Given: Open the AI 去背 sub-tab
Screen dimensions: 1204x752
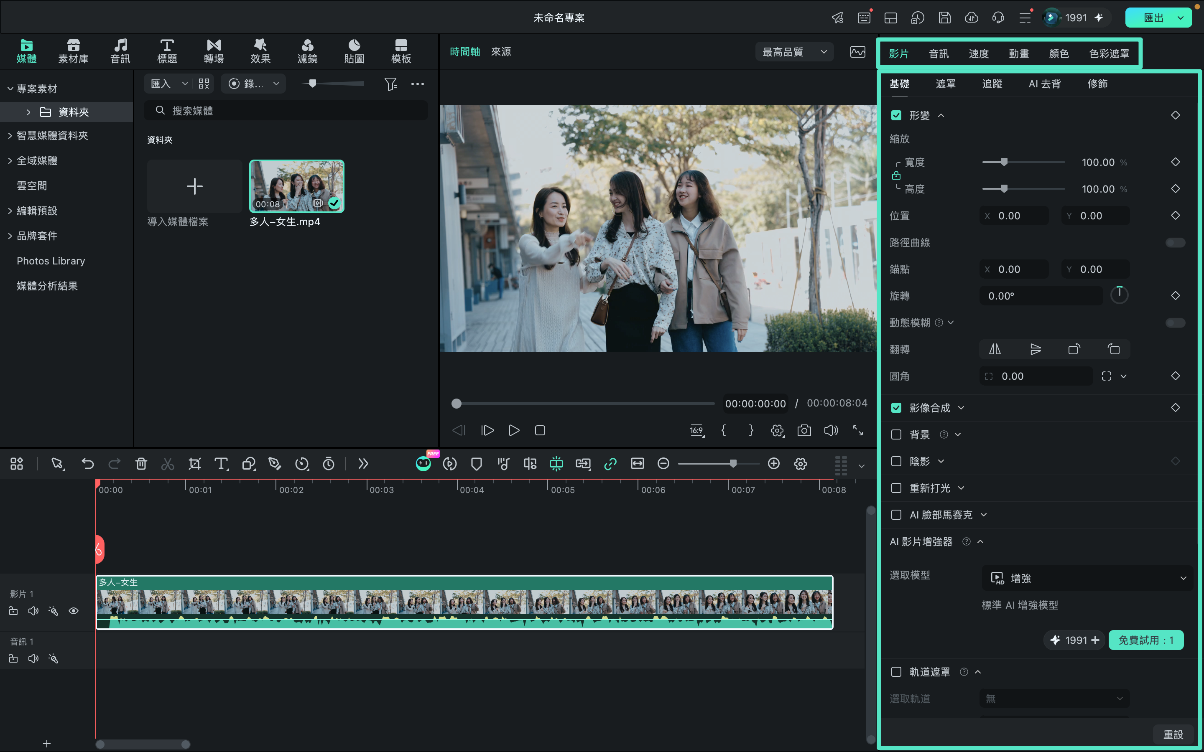Looking at the screenshot, I should [1044, 84].
